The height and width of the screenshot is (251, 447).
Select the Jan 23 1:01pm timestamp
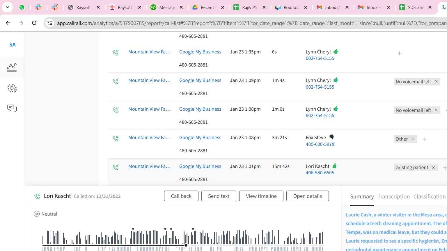[x=245, y=166]
